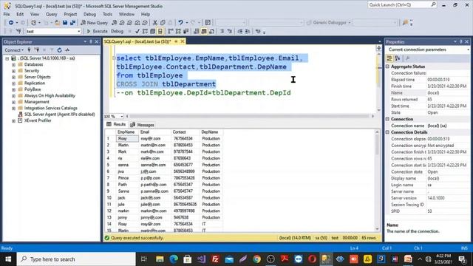Open the Edit menu
Screen dimensions: 473x266
point(20,14)
